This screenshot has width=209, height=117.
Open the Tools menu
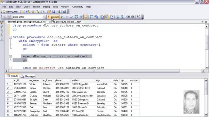(x=56, y=7)
